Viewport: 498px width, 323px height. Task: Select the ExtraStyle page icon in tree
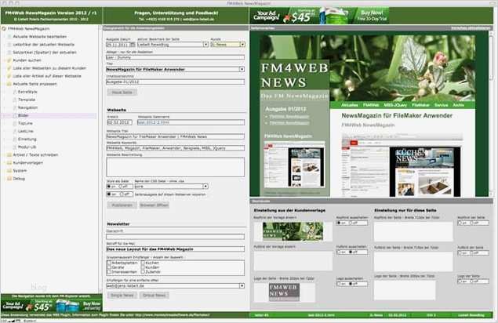click(15, 92)
